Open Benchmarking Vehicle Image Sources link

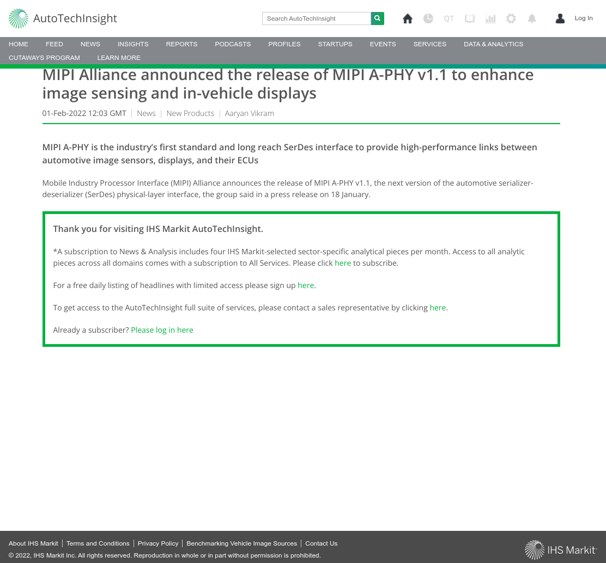coord(242,543)
